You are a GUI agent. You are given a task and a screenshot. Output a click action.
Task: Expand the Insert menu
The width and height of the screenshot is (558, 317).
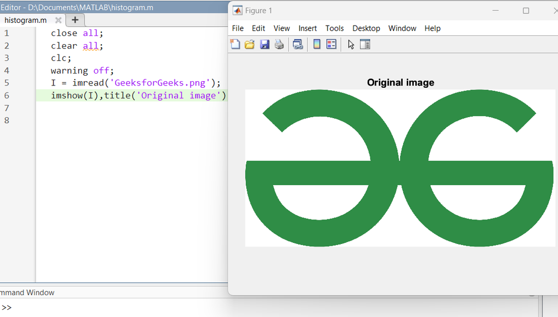click(x=307, y=28)
